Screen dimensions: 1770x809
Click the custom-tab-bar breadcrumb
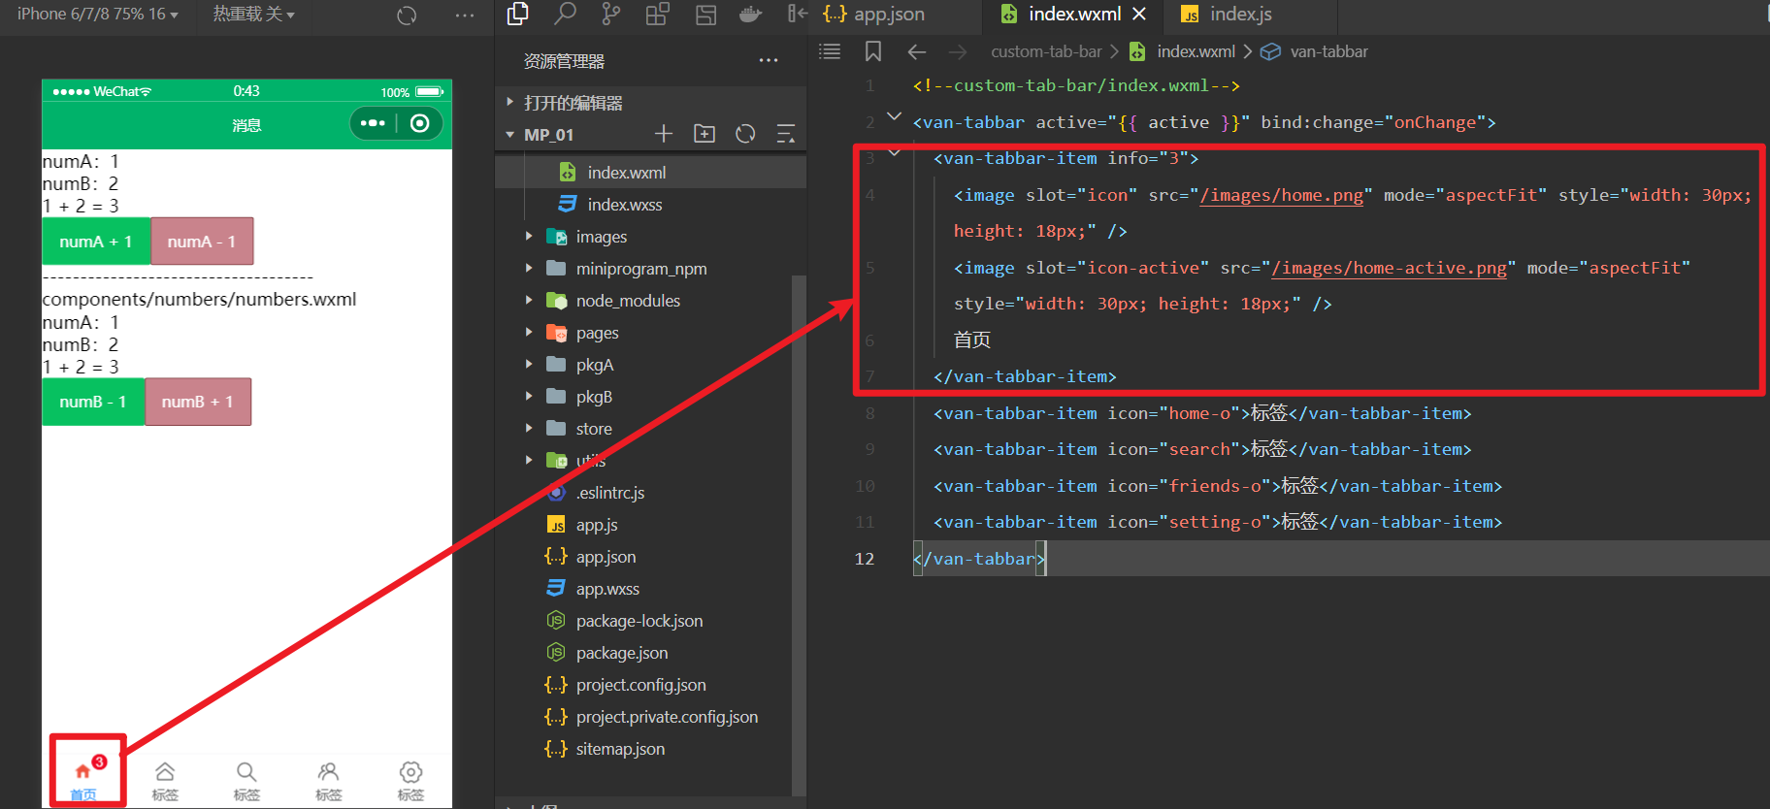pyautogui.click(x=1046, y=51)
